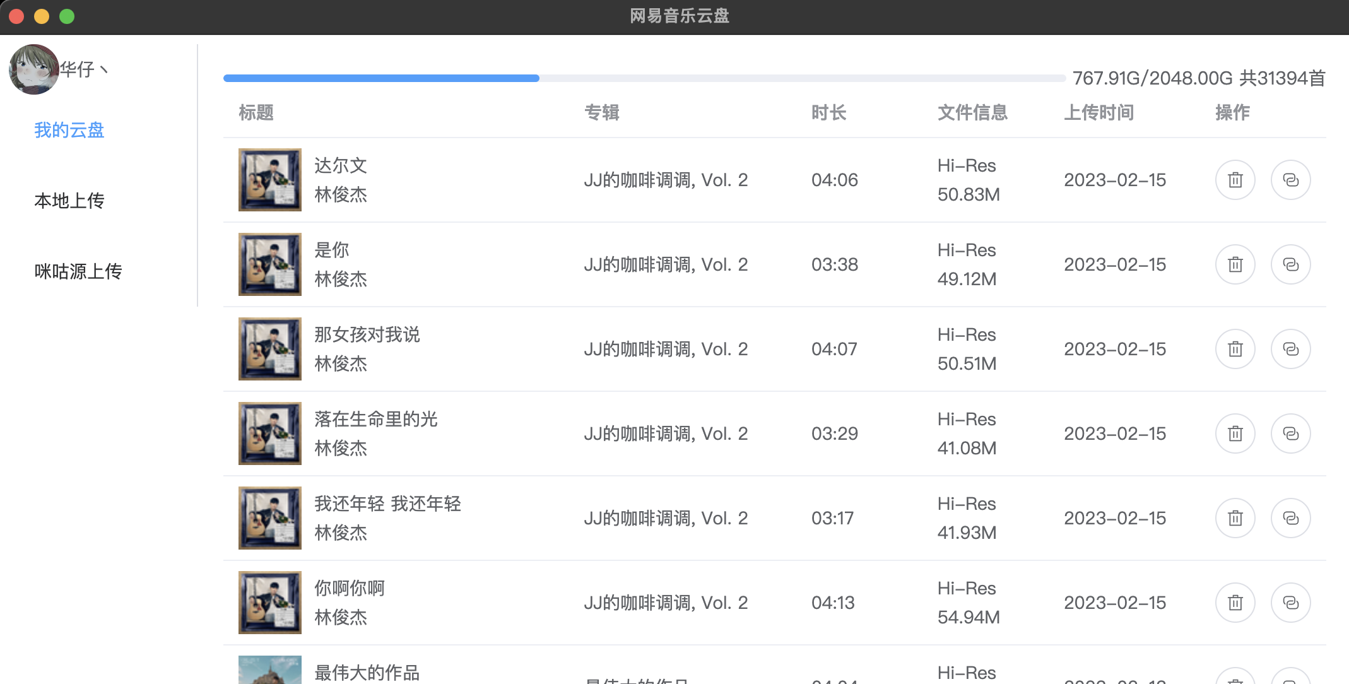Click link icon for 我还年轻 我还年轻
This screenshot has width=1349, height=684.
[1290, 519]
